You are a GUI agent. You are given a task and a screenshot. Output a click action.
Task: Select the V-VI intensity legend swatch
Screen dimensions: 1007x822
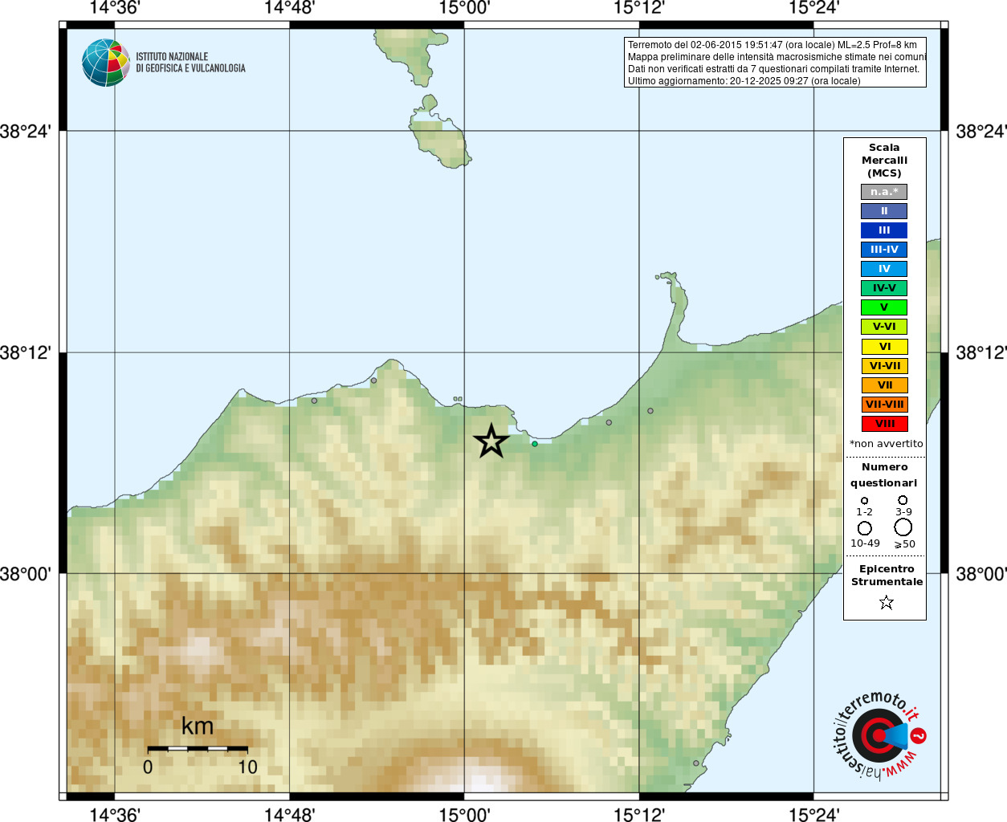tap(884, 327)
